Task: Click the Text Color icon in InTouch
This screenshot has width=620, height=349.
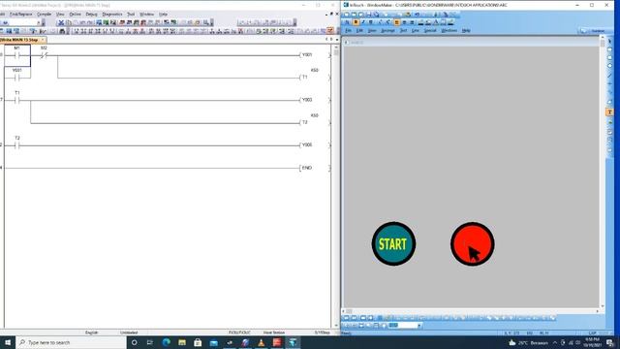Action: coord(436,22)
